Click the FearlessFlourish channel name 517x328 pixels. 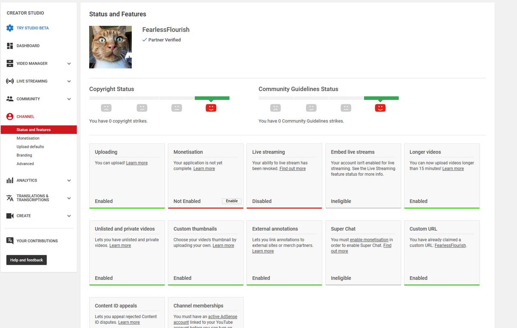tap(166, 30)
